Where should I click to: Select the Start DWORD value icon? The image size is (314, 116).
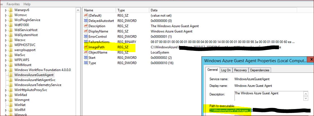coord(86,58)
